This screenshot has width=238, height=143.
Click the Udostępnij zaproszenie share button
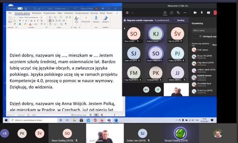[x=207, y=36]
